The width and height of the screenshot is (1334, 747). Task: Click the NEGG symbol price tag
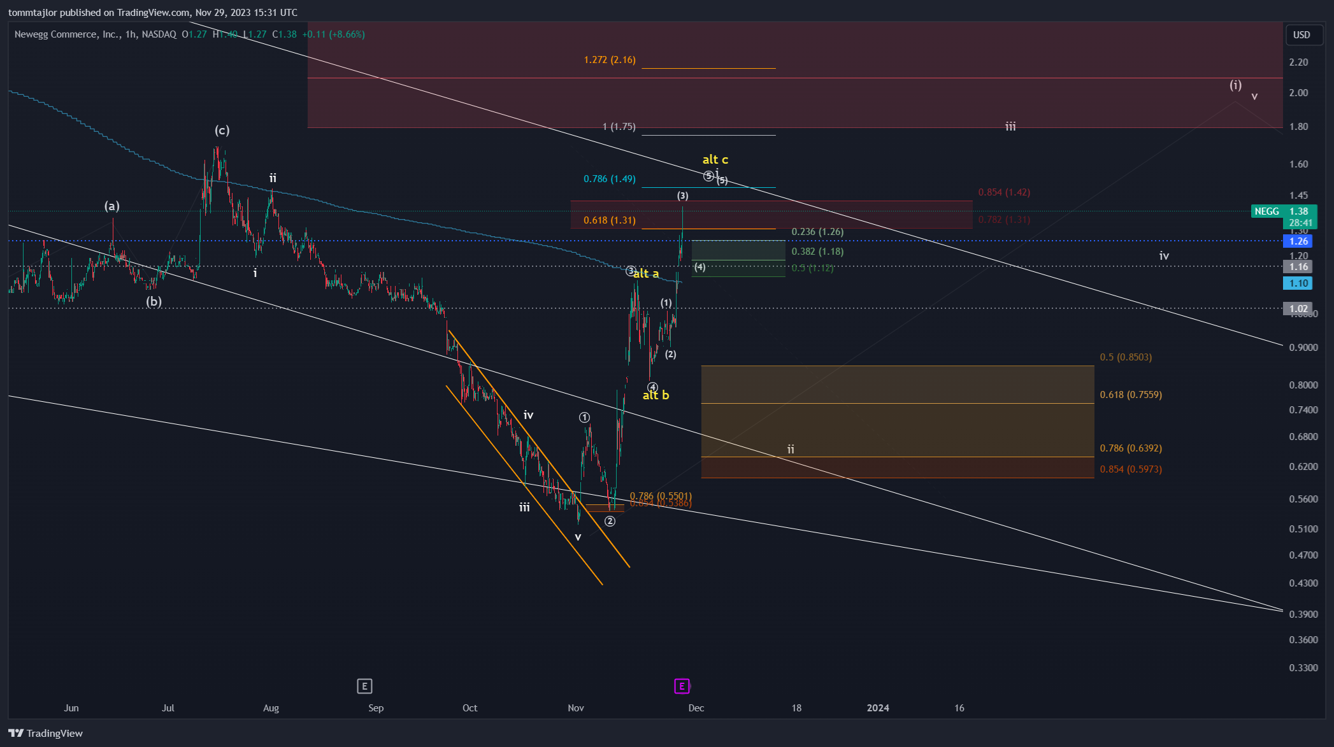coord(1266,211)
